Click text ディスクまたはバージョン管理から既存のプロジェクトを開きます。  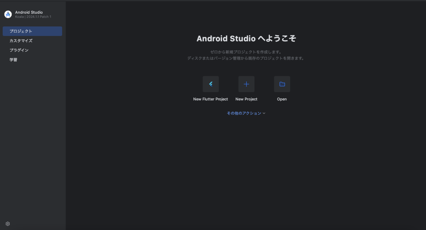coord(246,58)
